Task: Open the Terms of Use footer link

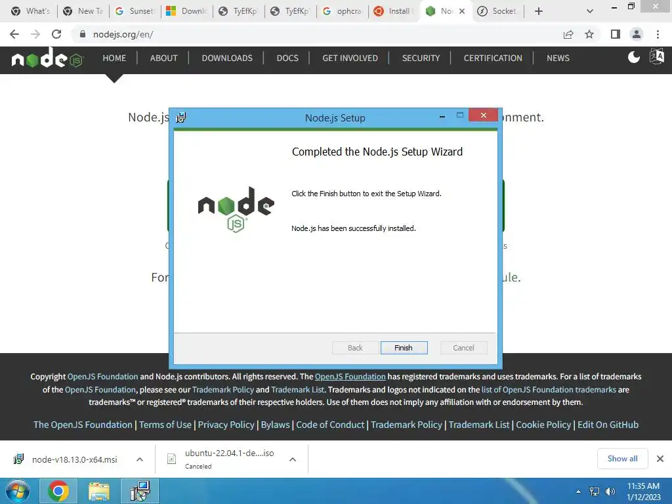Action: 165,425
